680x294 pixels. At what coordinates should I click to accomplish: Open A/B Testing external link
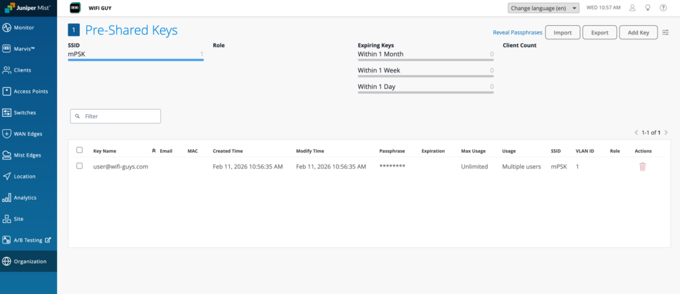point(29,240)
